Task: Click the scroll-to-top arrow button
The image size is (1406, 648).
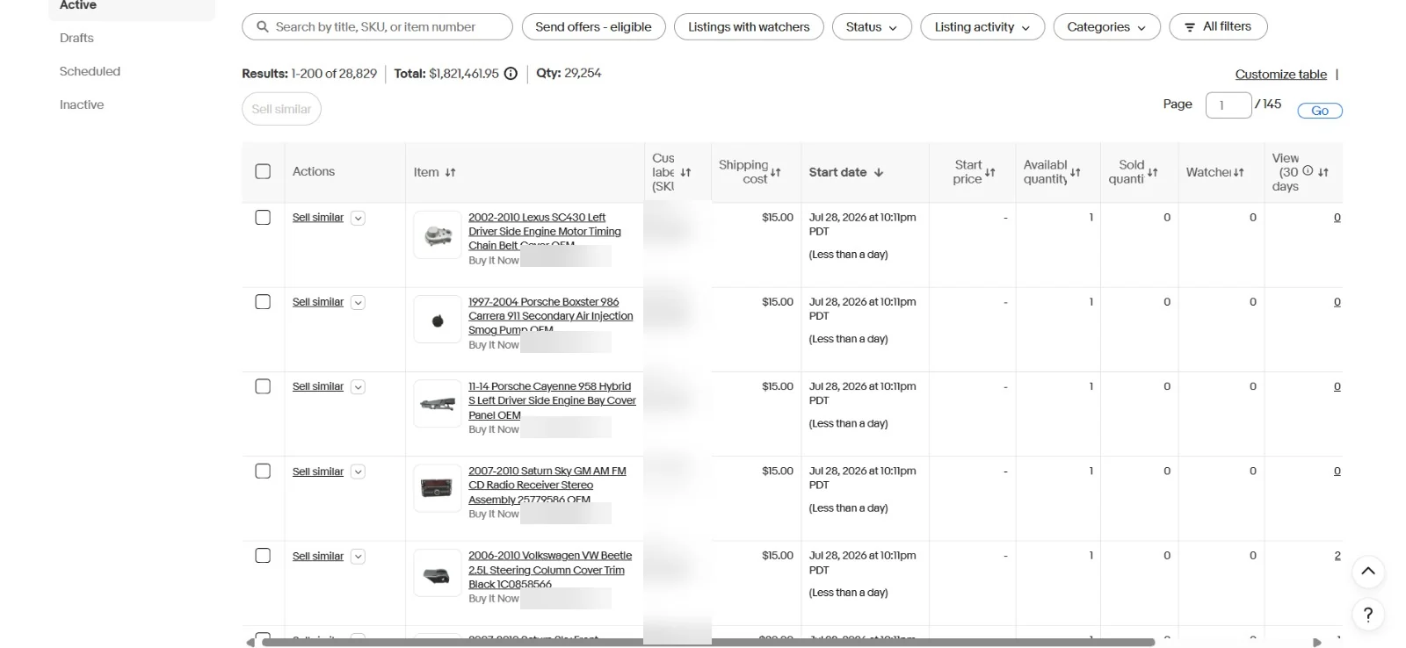Action: point(1368,572)
